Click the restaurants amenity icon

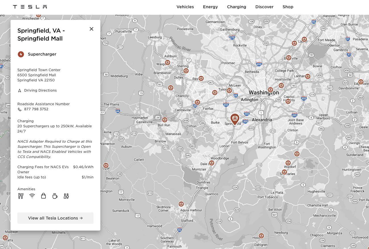coord(21,196)
